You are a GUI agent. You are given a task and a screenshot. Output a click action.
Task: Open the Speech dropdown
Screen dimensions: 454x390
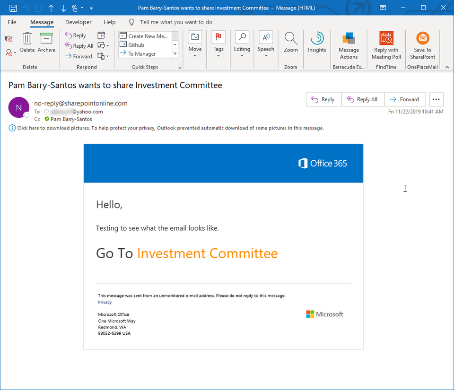click(x=266, y=44)
